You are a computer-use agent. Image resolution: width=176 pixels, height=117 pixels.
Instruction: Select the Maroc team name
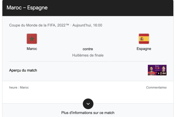pos(32,49)
